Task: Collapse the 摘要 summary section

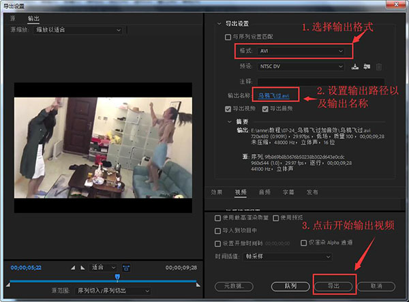Action: click(x=230, y=122)
